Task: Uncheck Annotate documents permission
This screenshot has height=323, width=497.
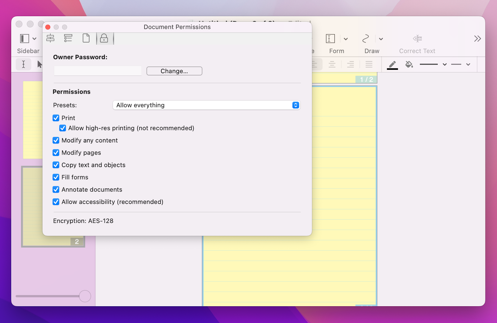Action: [x=56, y=189]
